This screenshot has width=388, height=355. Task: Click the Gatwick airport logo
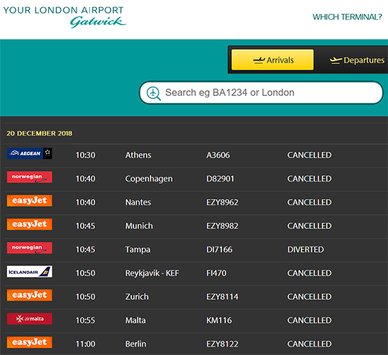63,16
